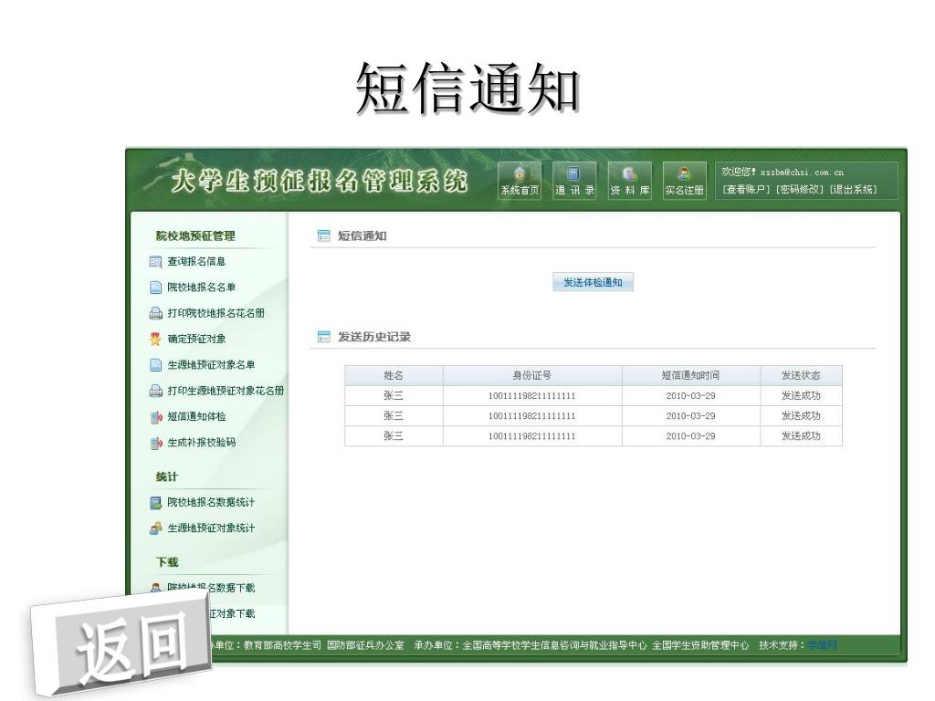Click 退出系统 to log out

[853, 190]
